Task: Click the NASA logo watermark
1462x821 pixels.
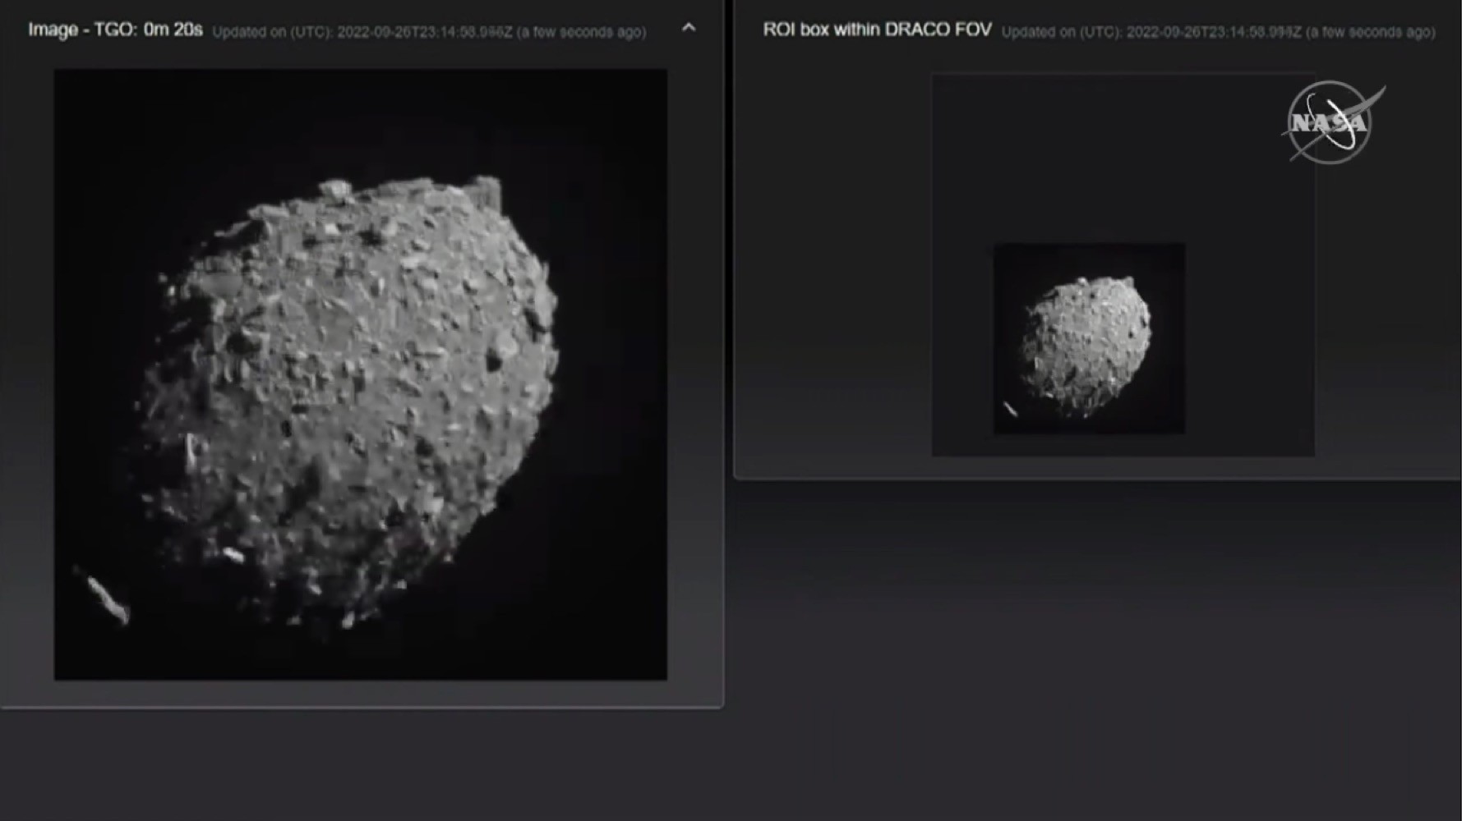Action: [1332, 122]
